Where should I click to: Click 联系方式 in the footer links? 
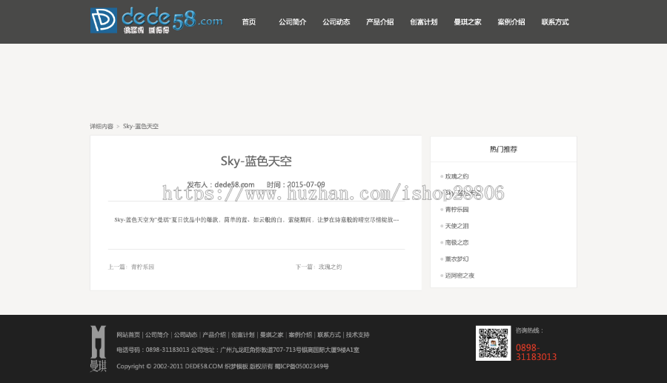click(x=329, y=335)
